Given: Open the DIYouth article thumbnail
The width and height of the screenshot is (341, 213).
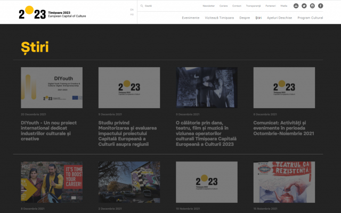Looking at the screenshot, I should 52,88.
